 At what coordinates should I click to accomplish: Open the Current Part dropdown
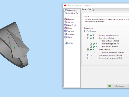(111, 10)
